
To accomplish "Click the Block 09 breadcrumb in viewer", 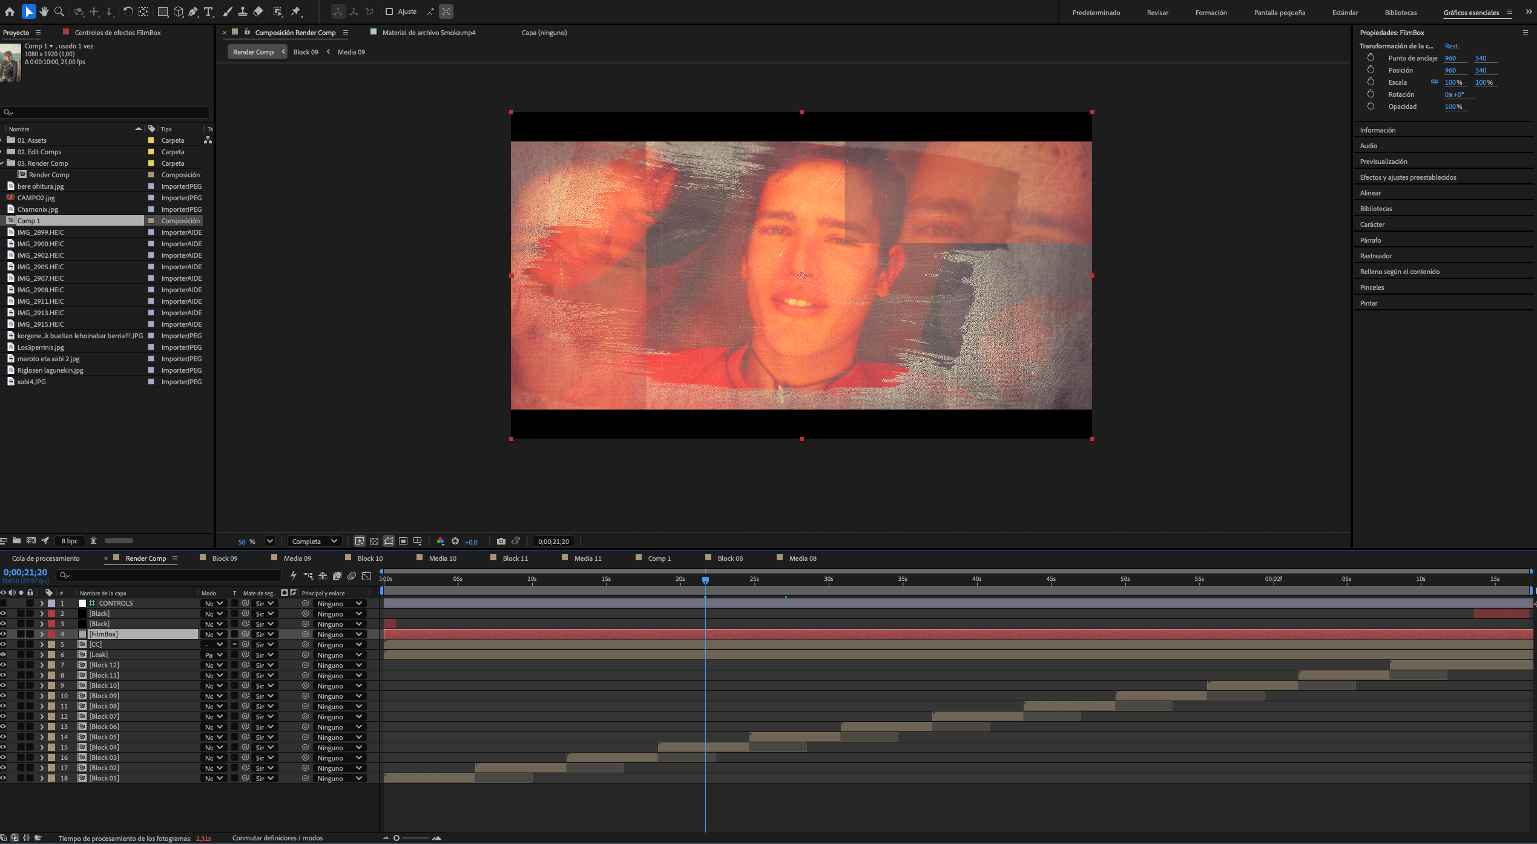I will (x=306, y=52).
